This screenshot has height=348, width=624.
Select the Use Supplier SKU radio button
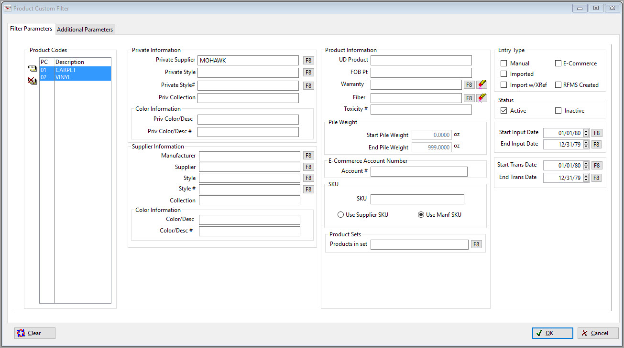click(x=341, y=215)
